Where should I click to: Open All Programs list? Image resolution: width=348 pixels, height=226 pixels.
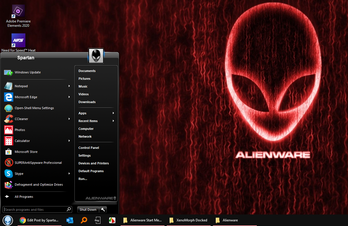tap(24, 197)
